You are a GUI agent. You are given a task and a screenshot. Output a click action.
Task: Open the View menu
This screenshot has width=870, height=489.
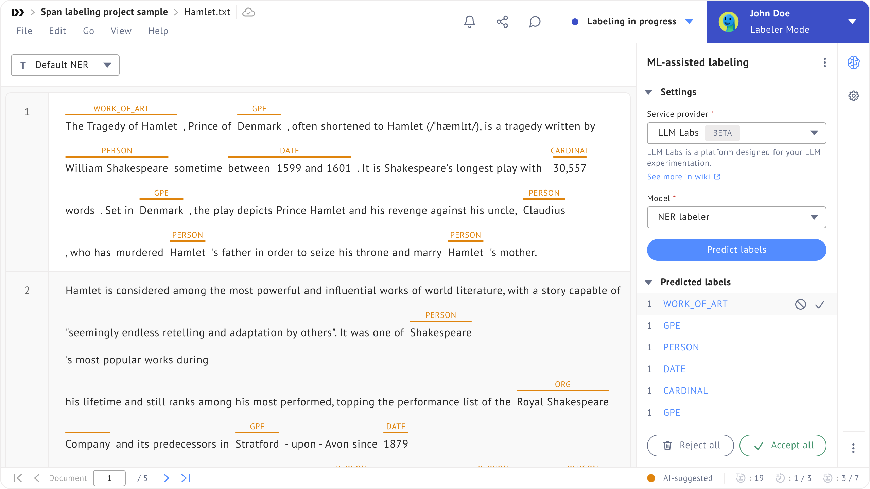(121, 31)
